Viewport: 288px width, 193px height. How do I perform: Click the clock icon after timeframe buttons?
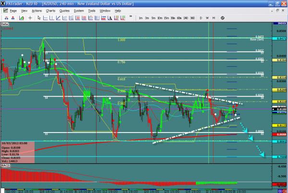coord(223,18)
